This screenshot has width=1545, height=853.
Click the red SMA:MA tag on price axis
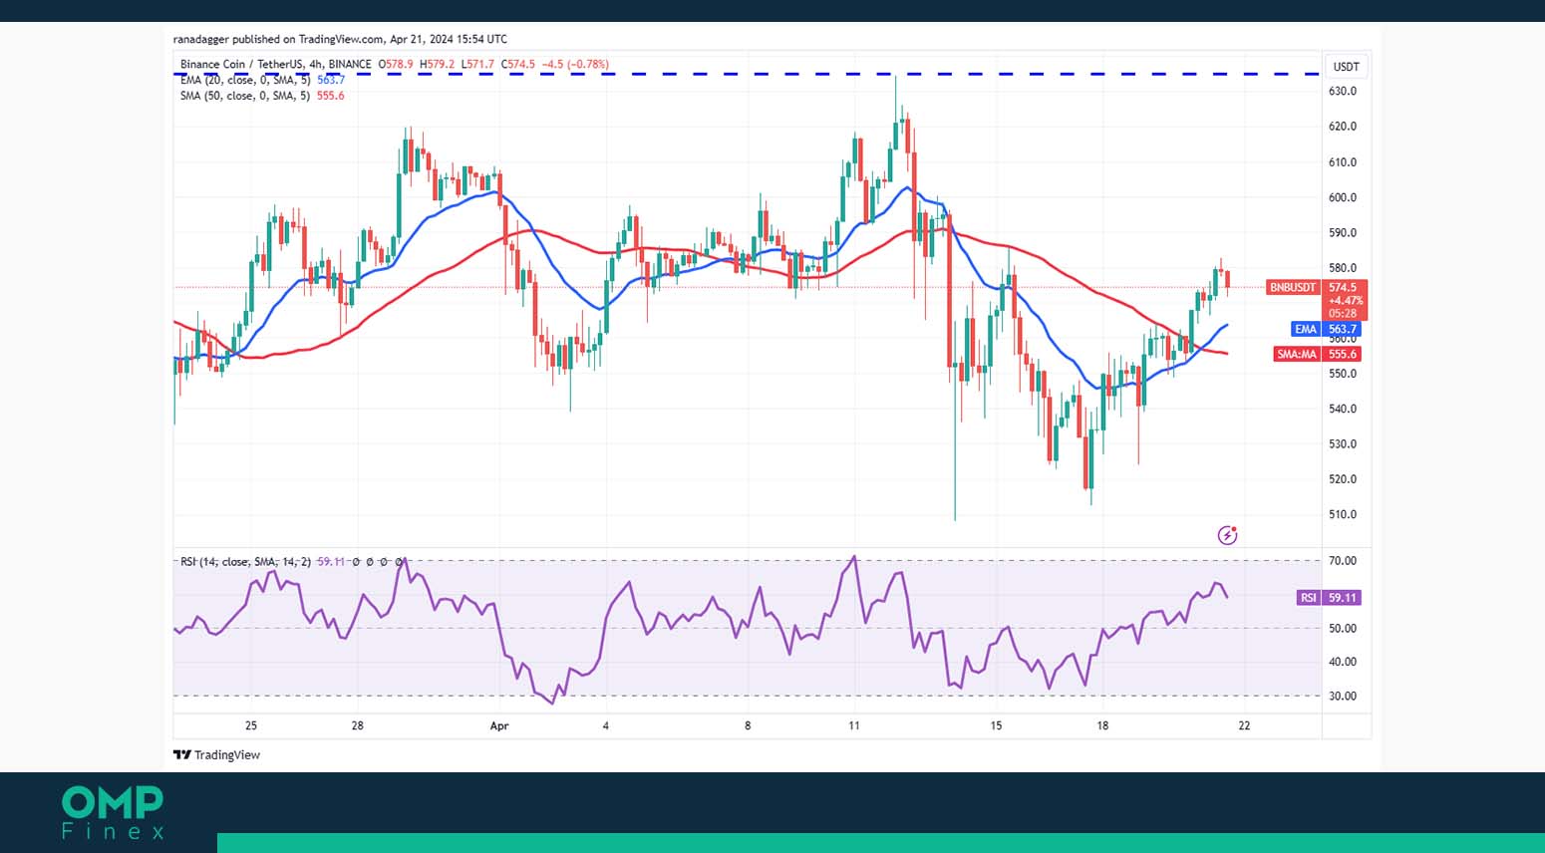[x=1297, y=354]
